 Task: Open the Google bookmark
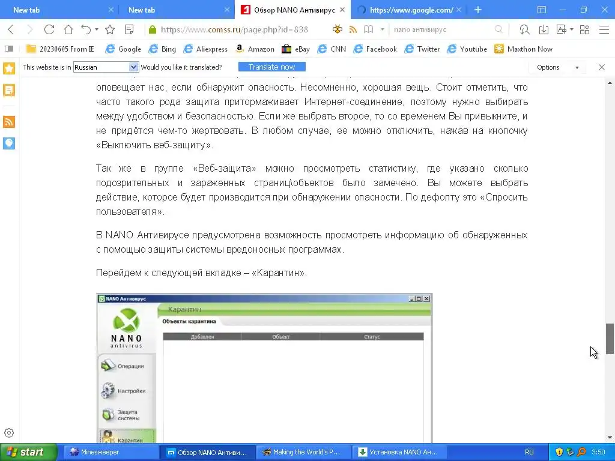[123, 49]
